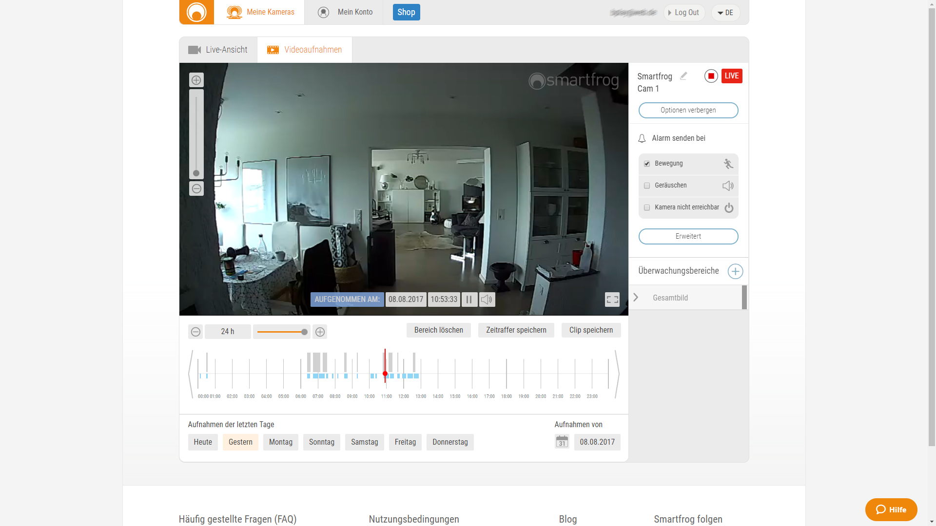Mute the video sound speaker icon
This screenshot has width=936, height=526.
click(x=487, y=300)
